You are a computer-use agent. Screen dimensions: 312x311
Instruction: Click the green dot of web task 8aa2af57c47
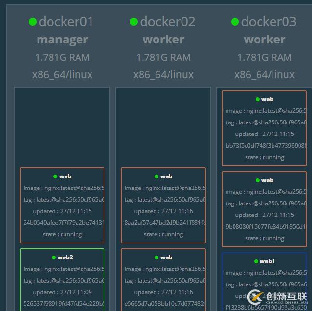point(156,176)
